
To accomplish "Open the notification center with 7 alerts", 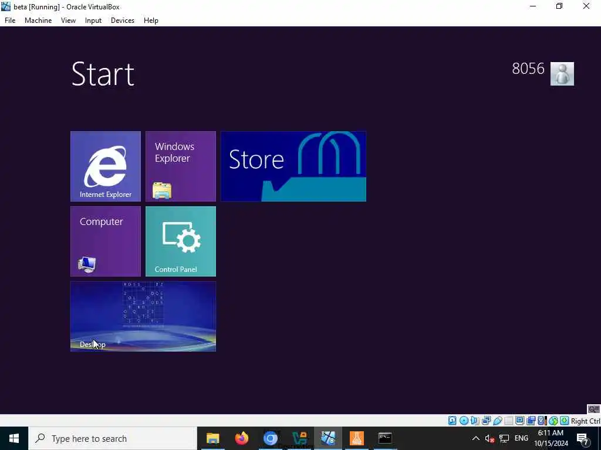I will coord(583,438).
